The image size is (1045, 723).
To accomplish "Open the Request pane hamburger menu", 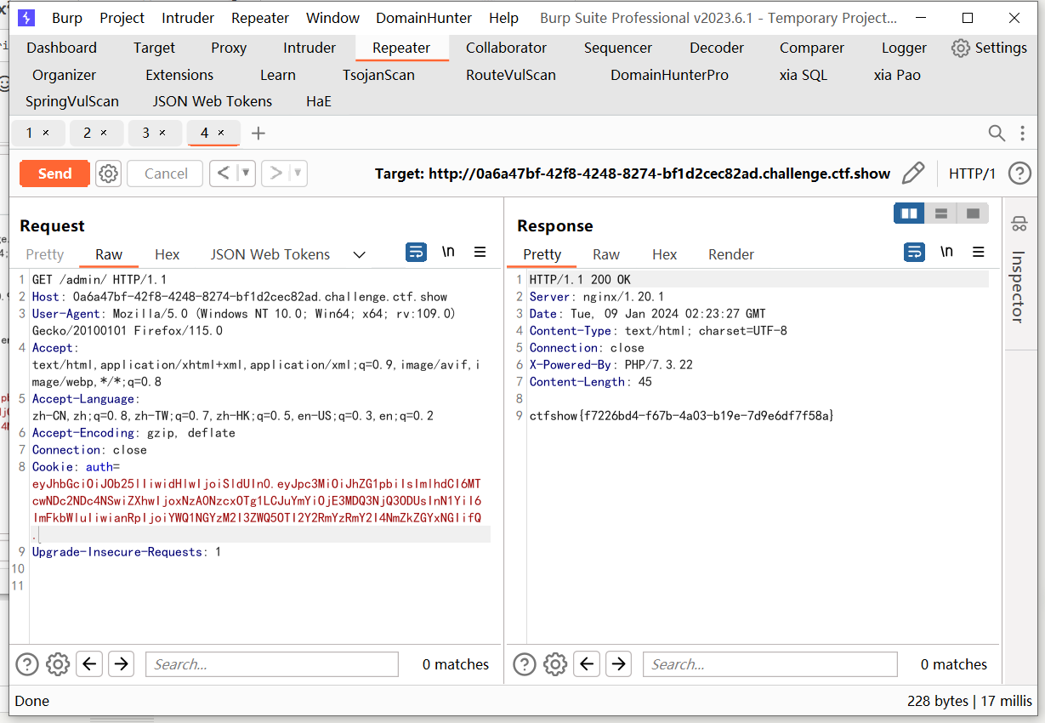I will coord(480,252).
